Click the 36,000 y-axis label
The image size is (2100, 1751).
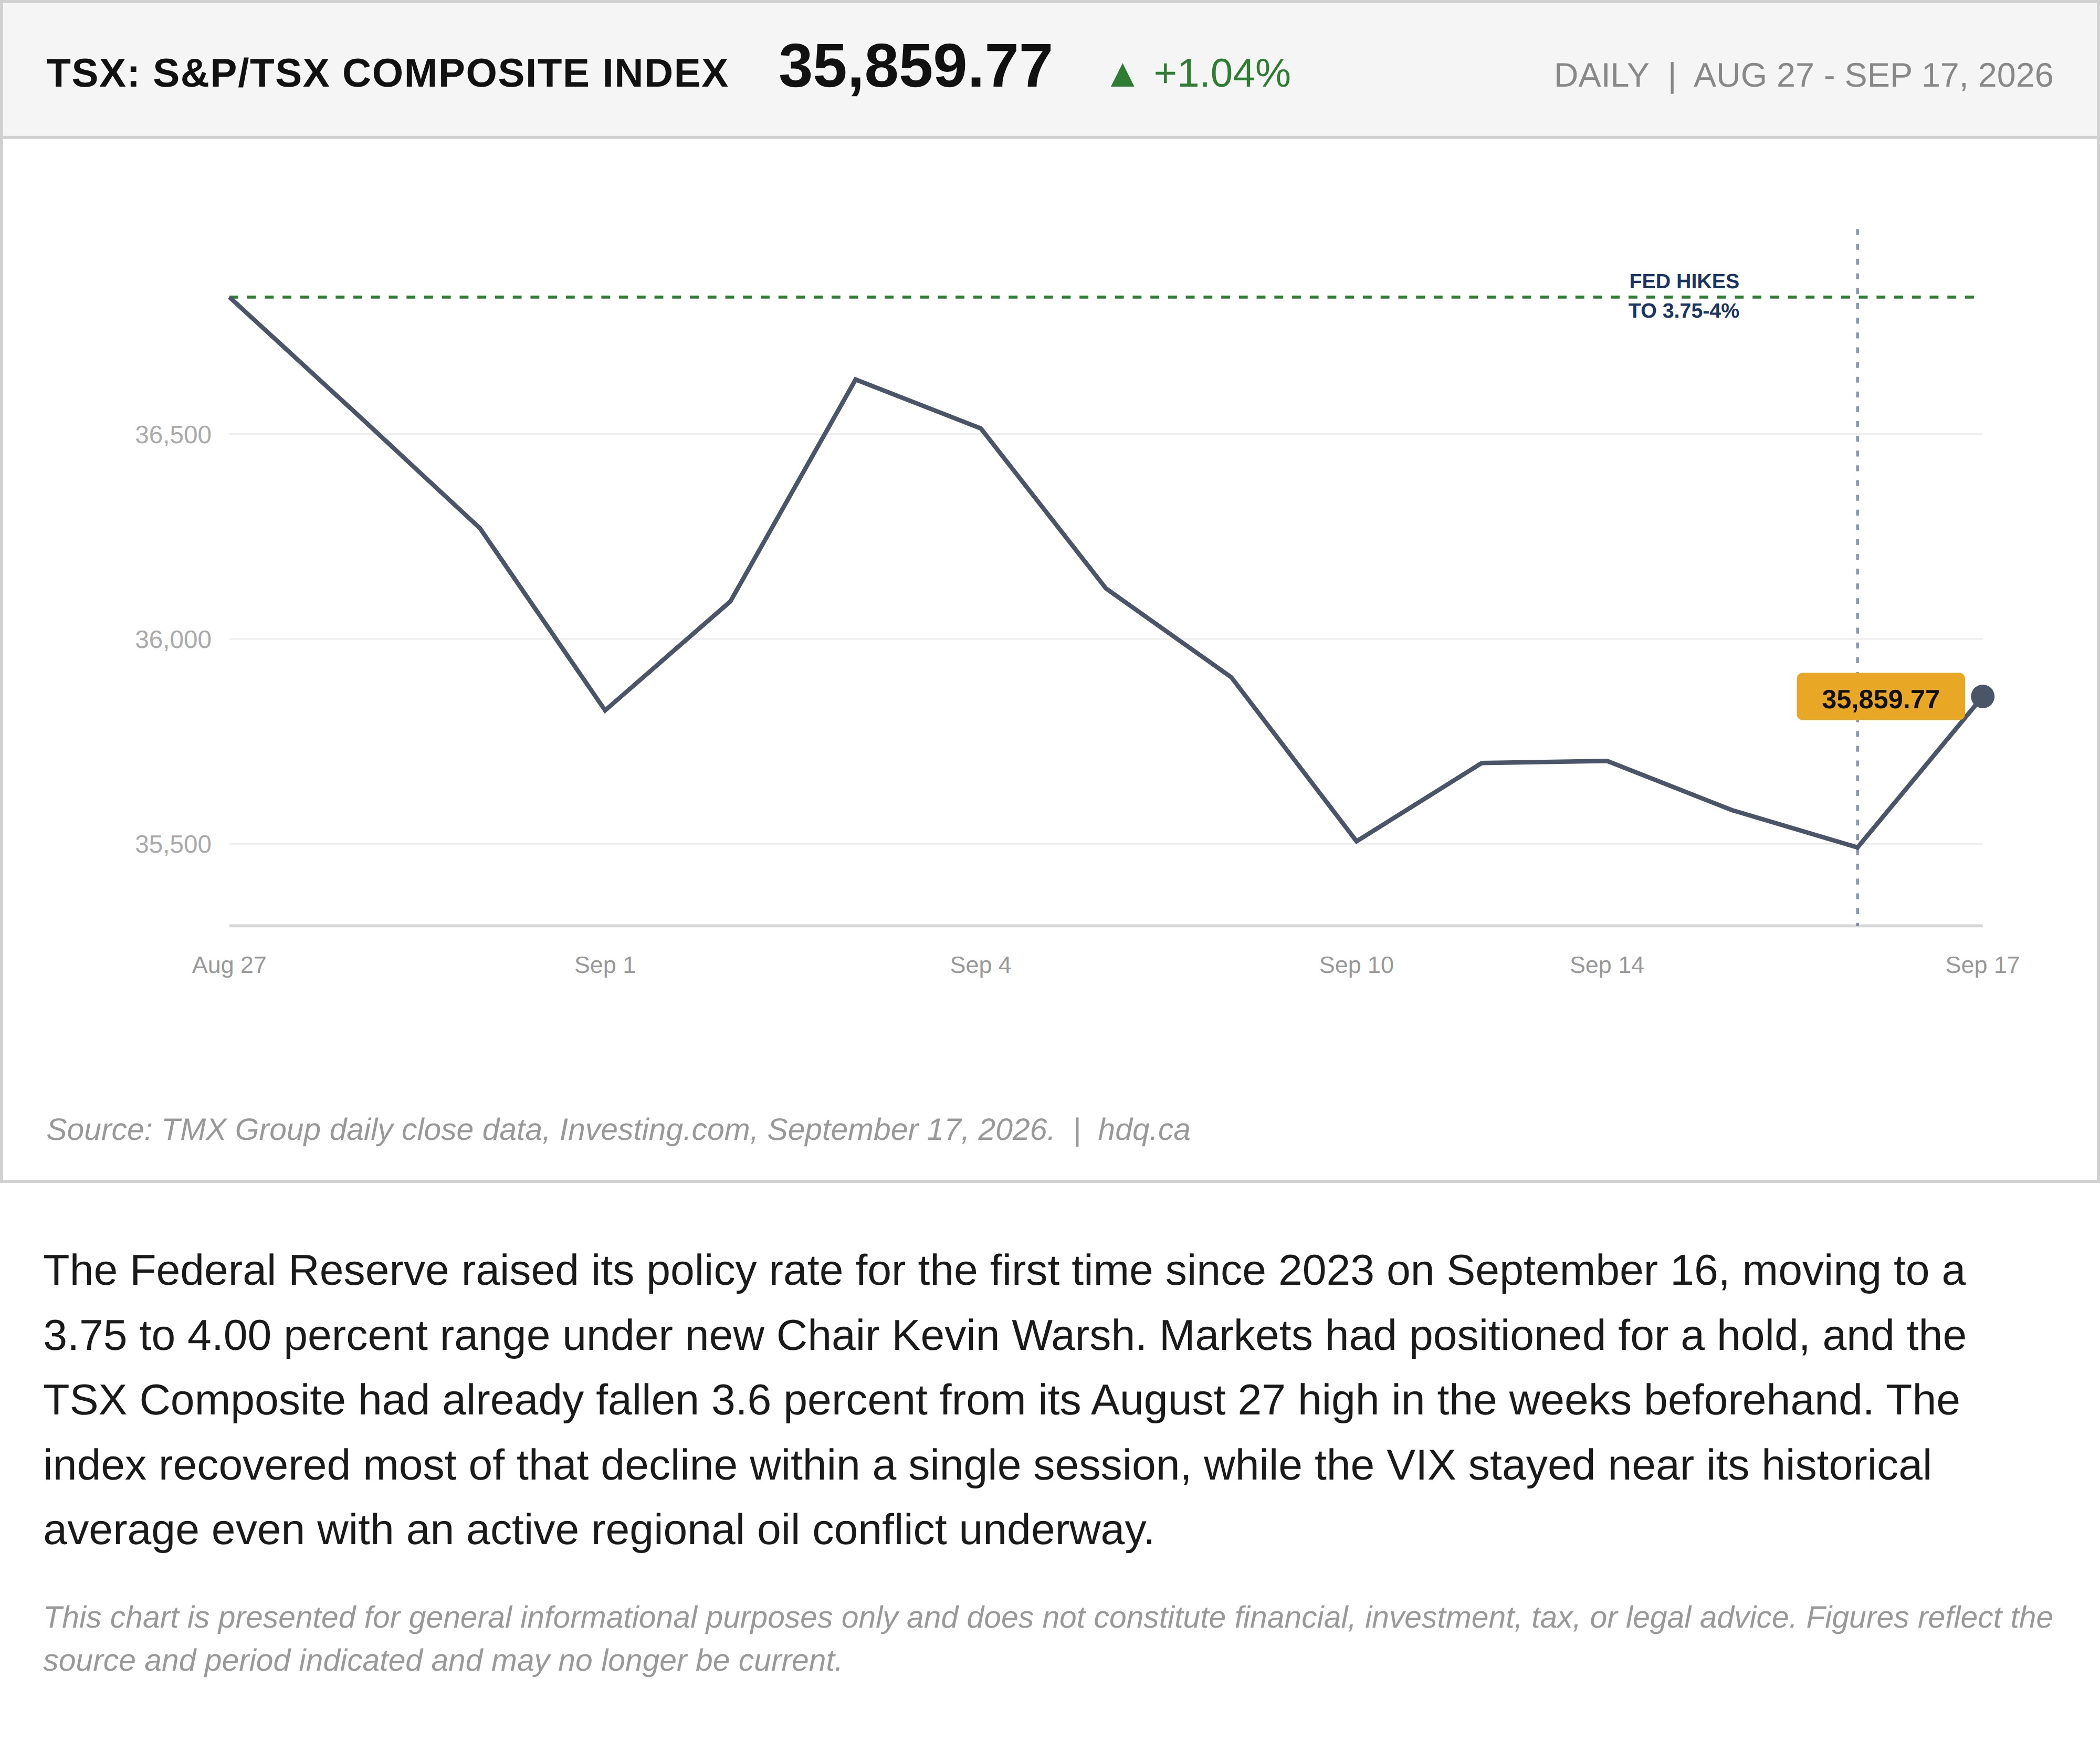[173, 640]
